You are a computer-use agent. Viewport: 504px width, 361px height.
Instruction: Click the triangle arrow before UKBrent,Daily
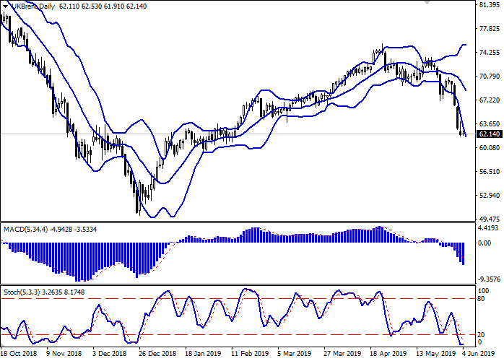tap(4, 5)
